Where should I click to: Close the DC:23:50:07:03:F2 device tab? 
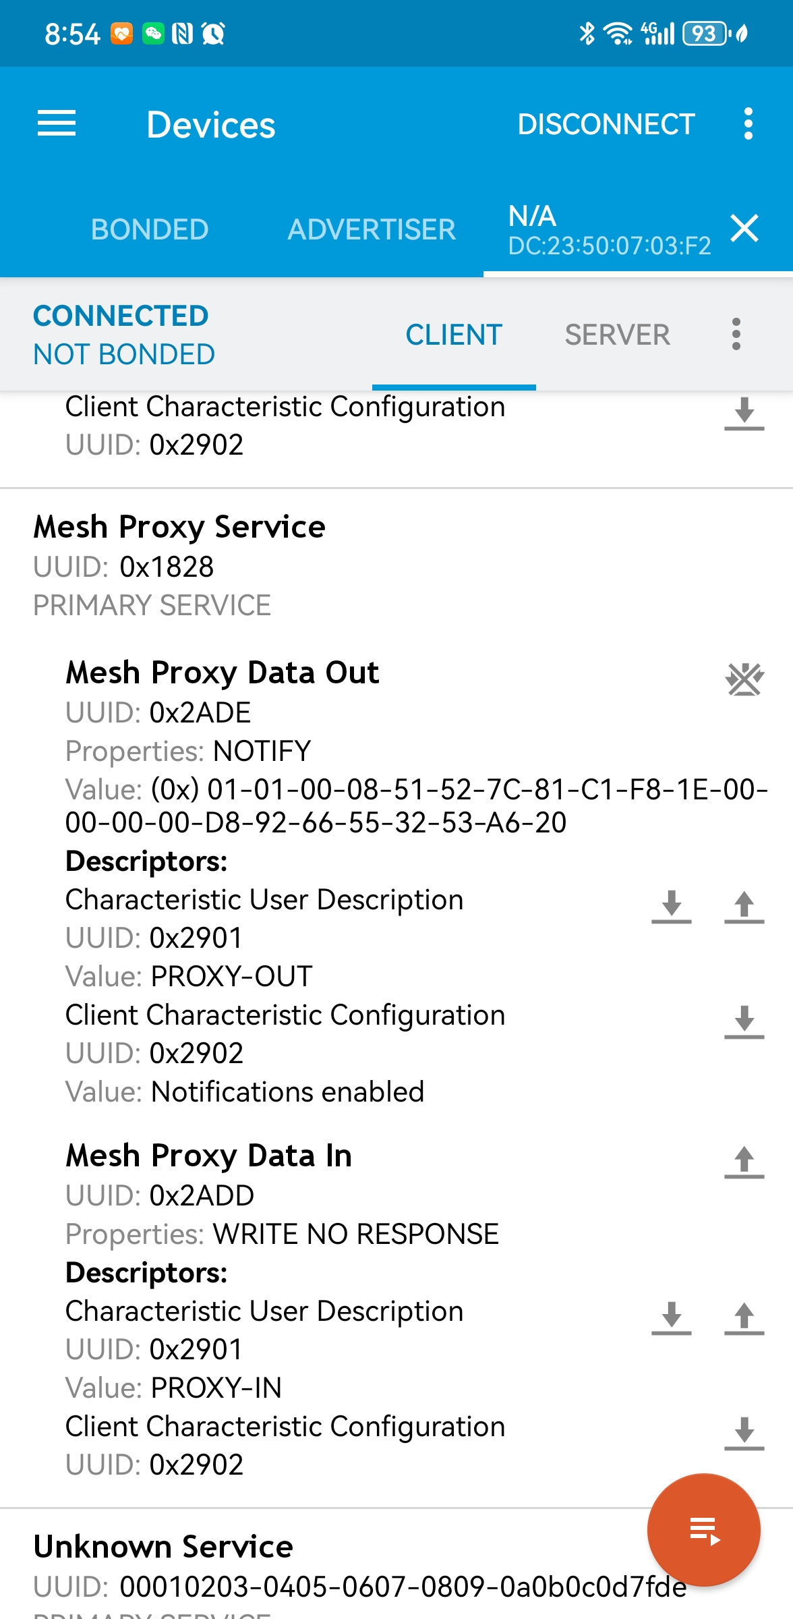click(744, 228)
